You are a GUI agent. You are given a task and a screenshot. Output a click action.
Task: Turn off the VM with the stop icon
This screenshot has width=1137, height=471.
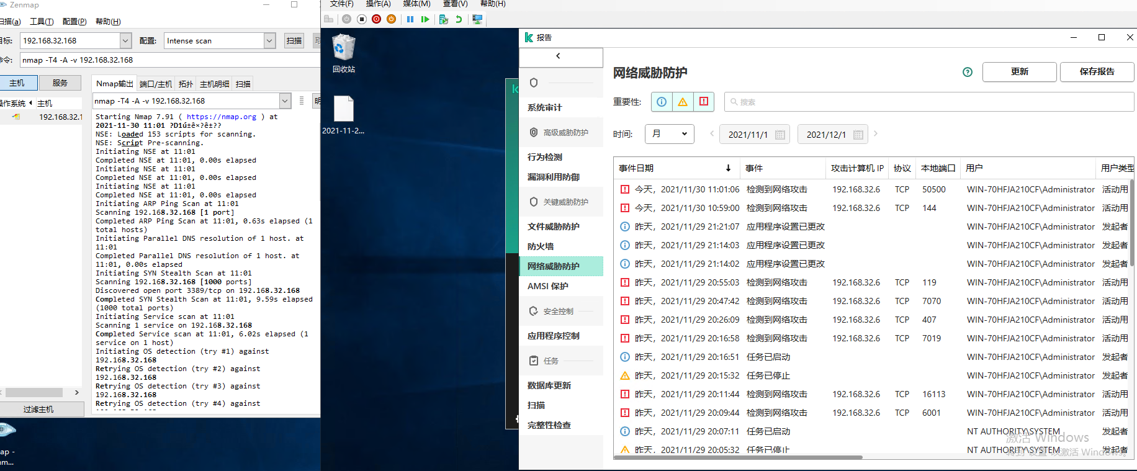pyautogui.click(x=362, y=19)
